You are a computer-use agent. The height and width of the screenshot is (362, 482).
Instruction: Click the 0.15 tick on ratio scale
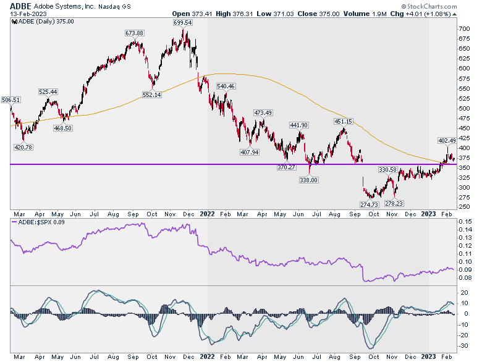point(464,222)
